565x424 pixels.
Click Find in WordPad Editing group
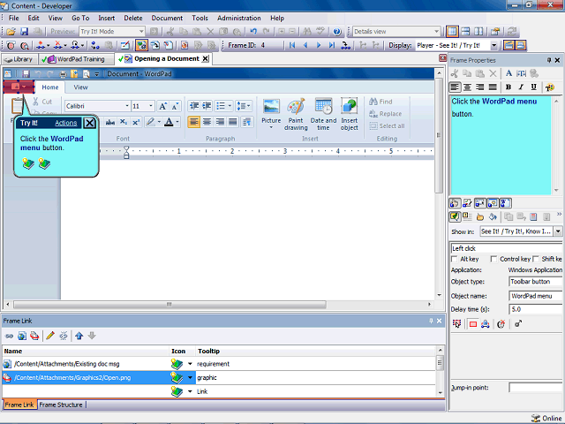click(x=380, y=102)
